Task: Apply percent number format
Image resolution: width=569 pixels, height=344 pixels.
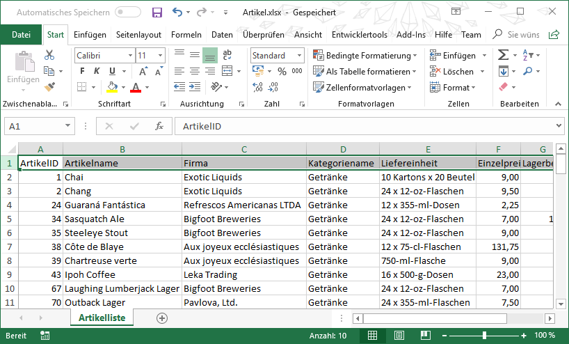Action: click(282, 71)
